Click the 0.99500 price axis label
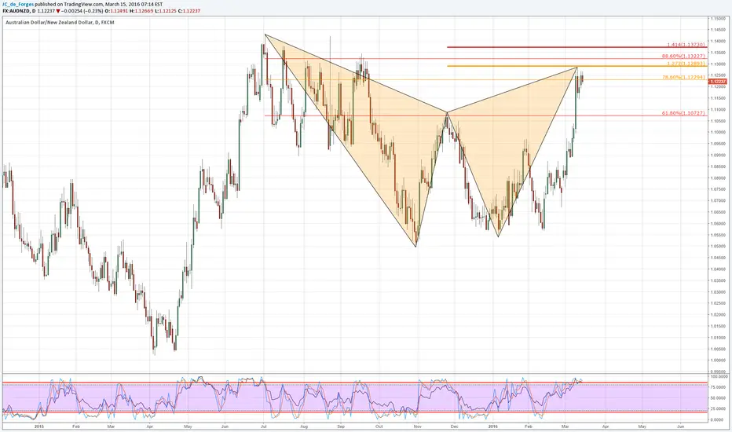This screenshot has height=432, width=732. (718, 372)
